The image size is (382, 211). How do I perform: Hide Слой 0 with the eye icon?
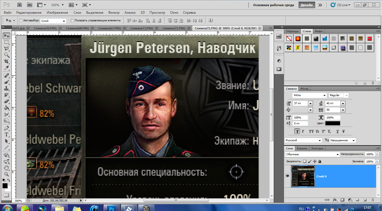tap(287, 176)
